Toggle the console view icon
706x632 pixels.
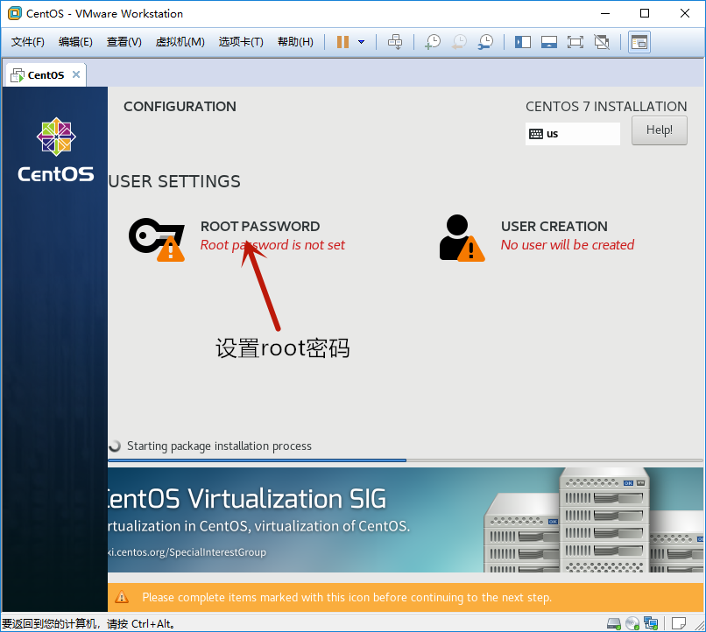coord(639,42)
